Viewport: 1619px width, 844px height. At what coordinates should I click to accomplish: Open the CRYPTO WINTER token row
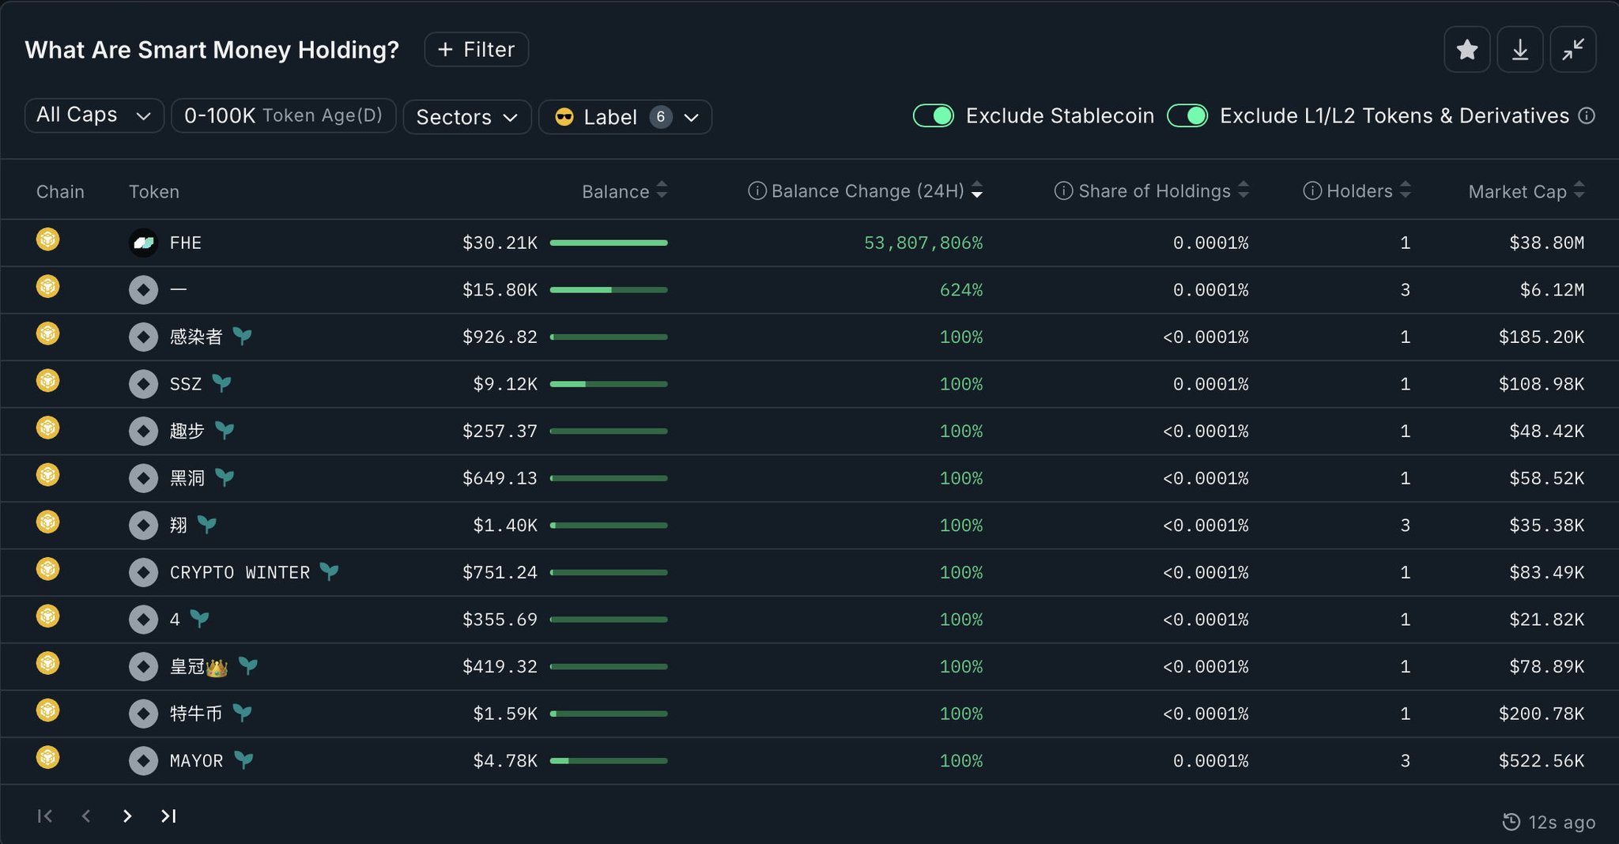(240, 572)
